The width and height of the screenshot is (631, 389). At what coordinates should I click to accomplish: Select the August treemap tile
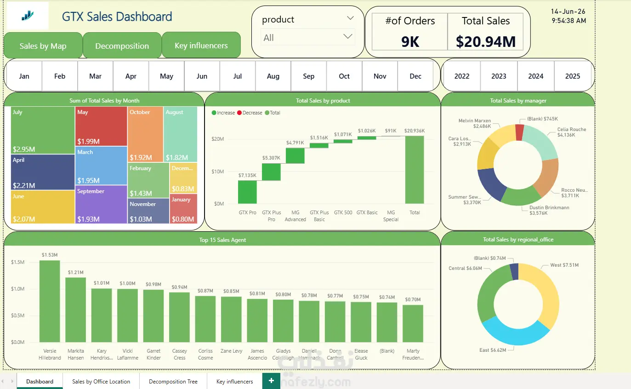[181, 134]
